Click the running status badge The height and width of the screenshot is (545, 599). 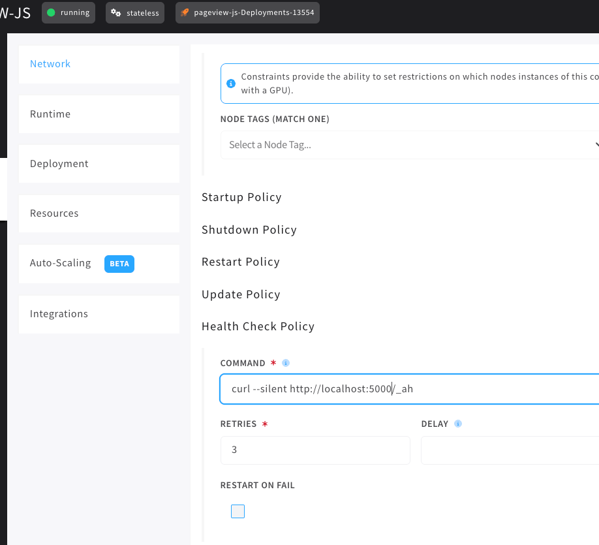tap(69, 12)
